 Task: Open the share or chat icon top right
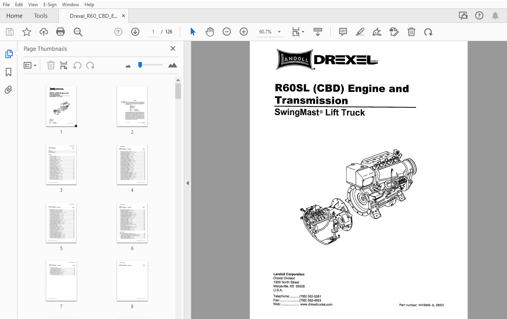[463, 16]
